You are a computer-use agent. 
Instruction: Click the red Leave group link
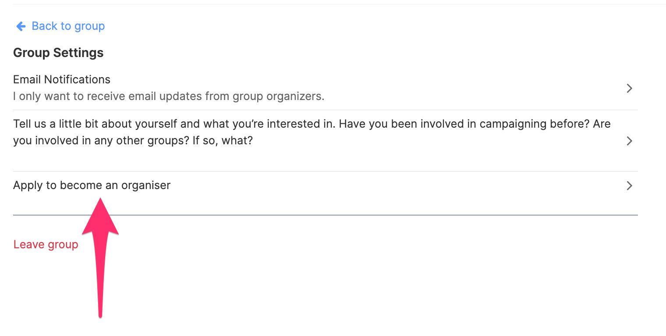coord(46,244)
